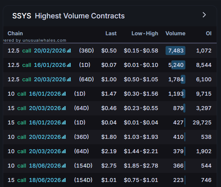The height and width of the screenshot is (187, 221).
Task: Sort by the Last column header
Action: (x=111, y=33)
